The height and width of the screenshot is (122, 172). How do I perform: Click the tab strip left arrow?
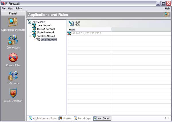pyautogui.click(x=165, y=118)
